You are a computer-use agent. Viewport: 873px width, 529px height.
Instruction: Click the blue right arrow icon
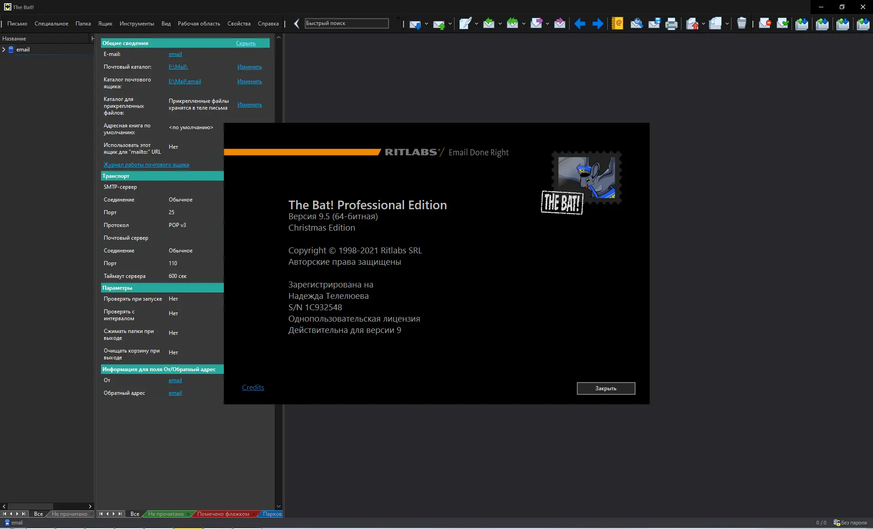598,24
